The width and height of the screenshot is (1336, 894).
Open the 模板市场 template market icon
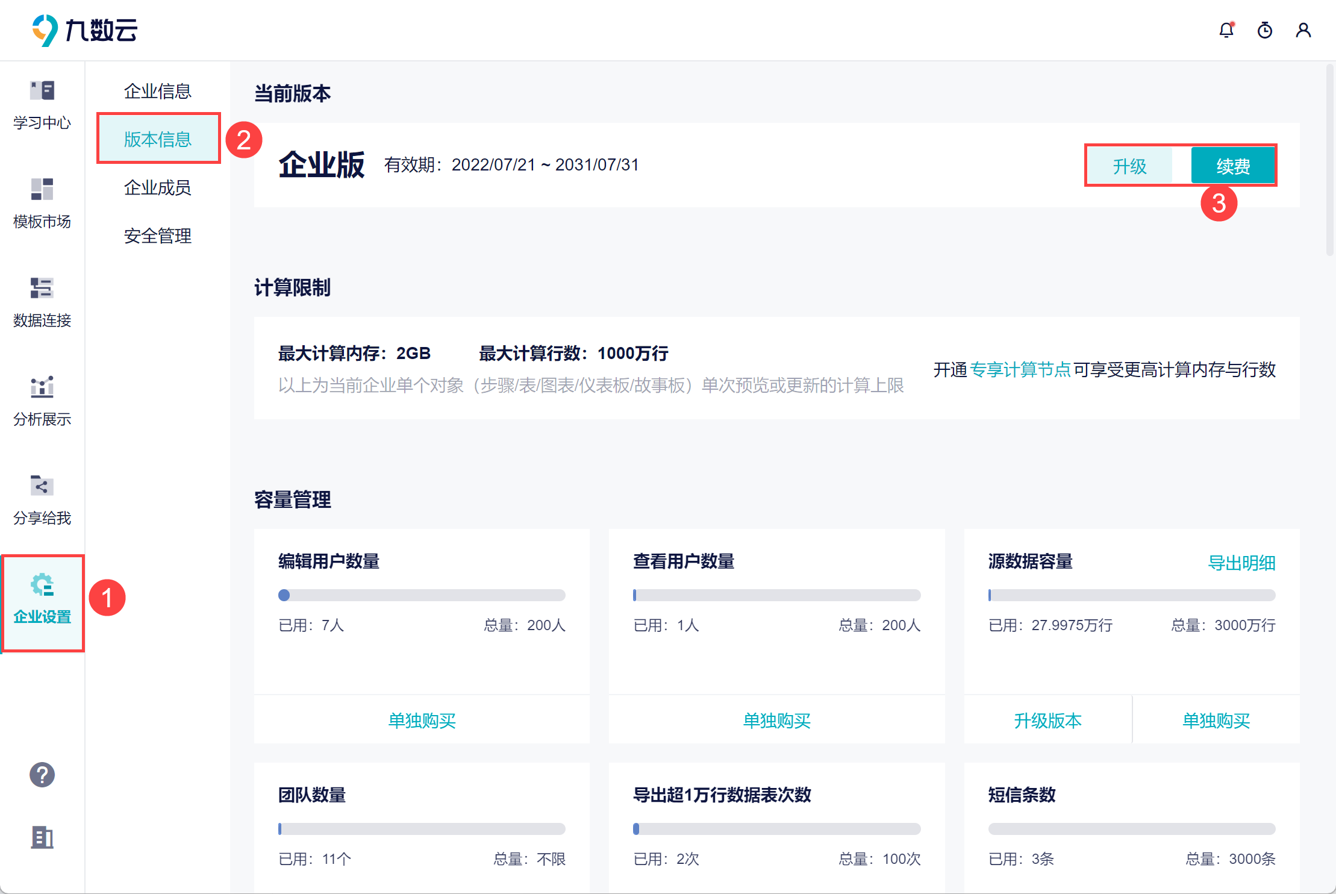pos(42,190)
